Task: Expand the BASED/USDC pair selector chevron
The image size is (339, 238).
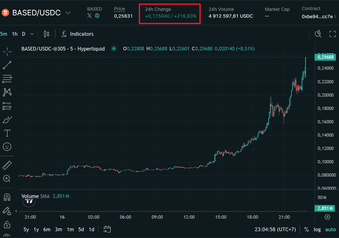Action: (x=68, y=13)
